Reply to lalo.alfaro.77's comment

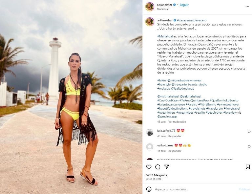pyautogui.click(x=175, y=136)
